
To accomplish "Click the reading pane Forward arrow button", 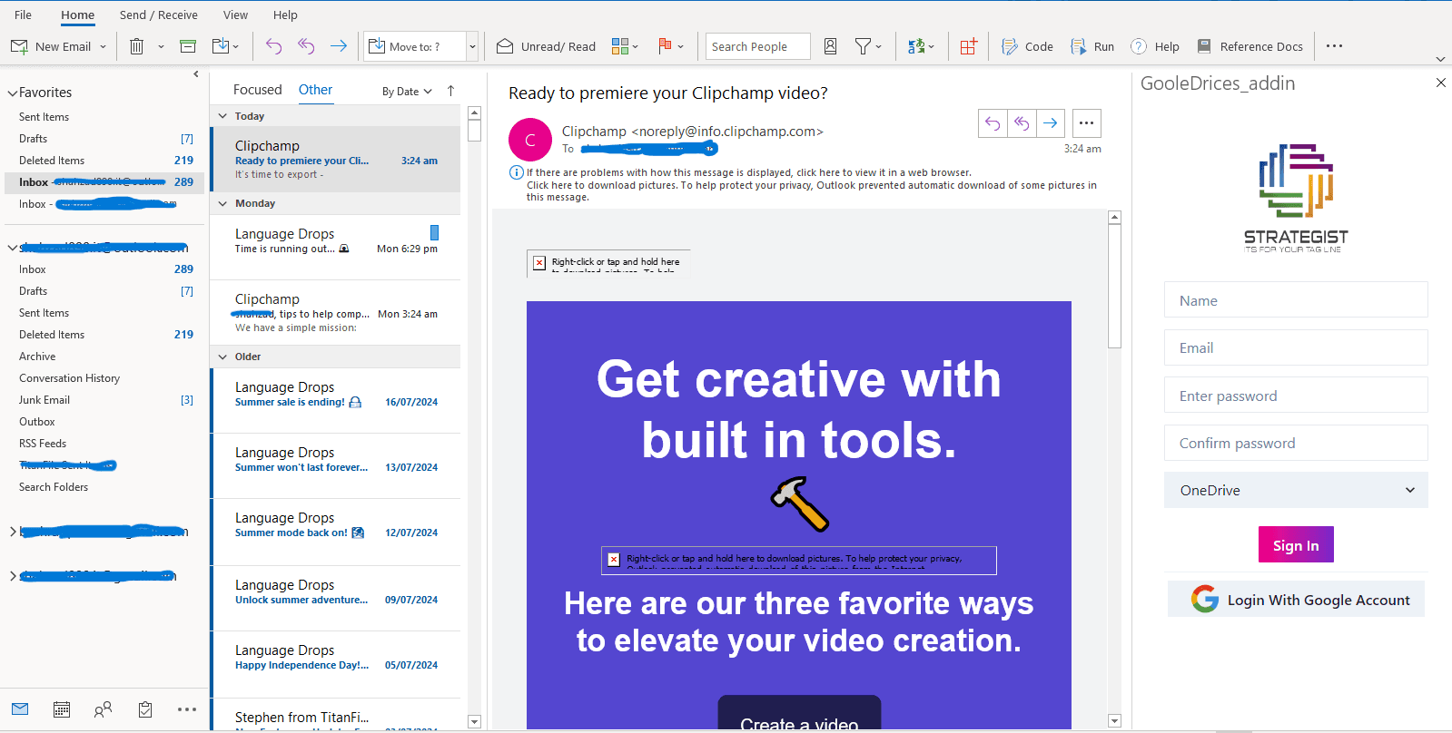I will [x=1051, y=123].
